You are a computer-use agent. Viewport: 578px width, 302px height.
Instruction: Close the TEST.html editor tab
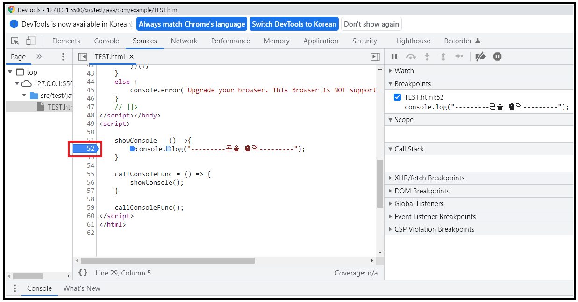point(131,56)
